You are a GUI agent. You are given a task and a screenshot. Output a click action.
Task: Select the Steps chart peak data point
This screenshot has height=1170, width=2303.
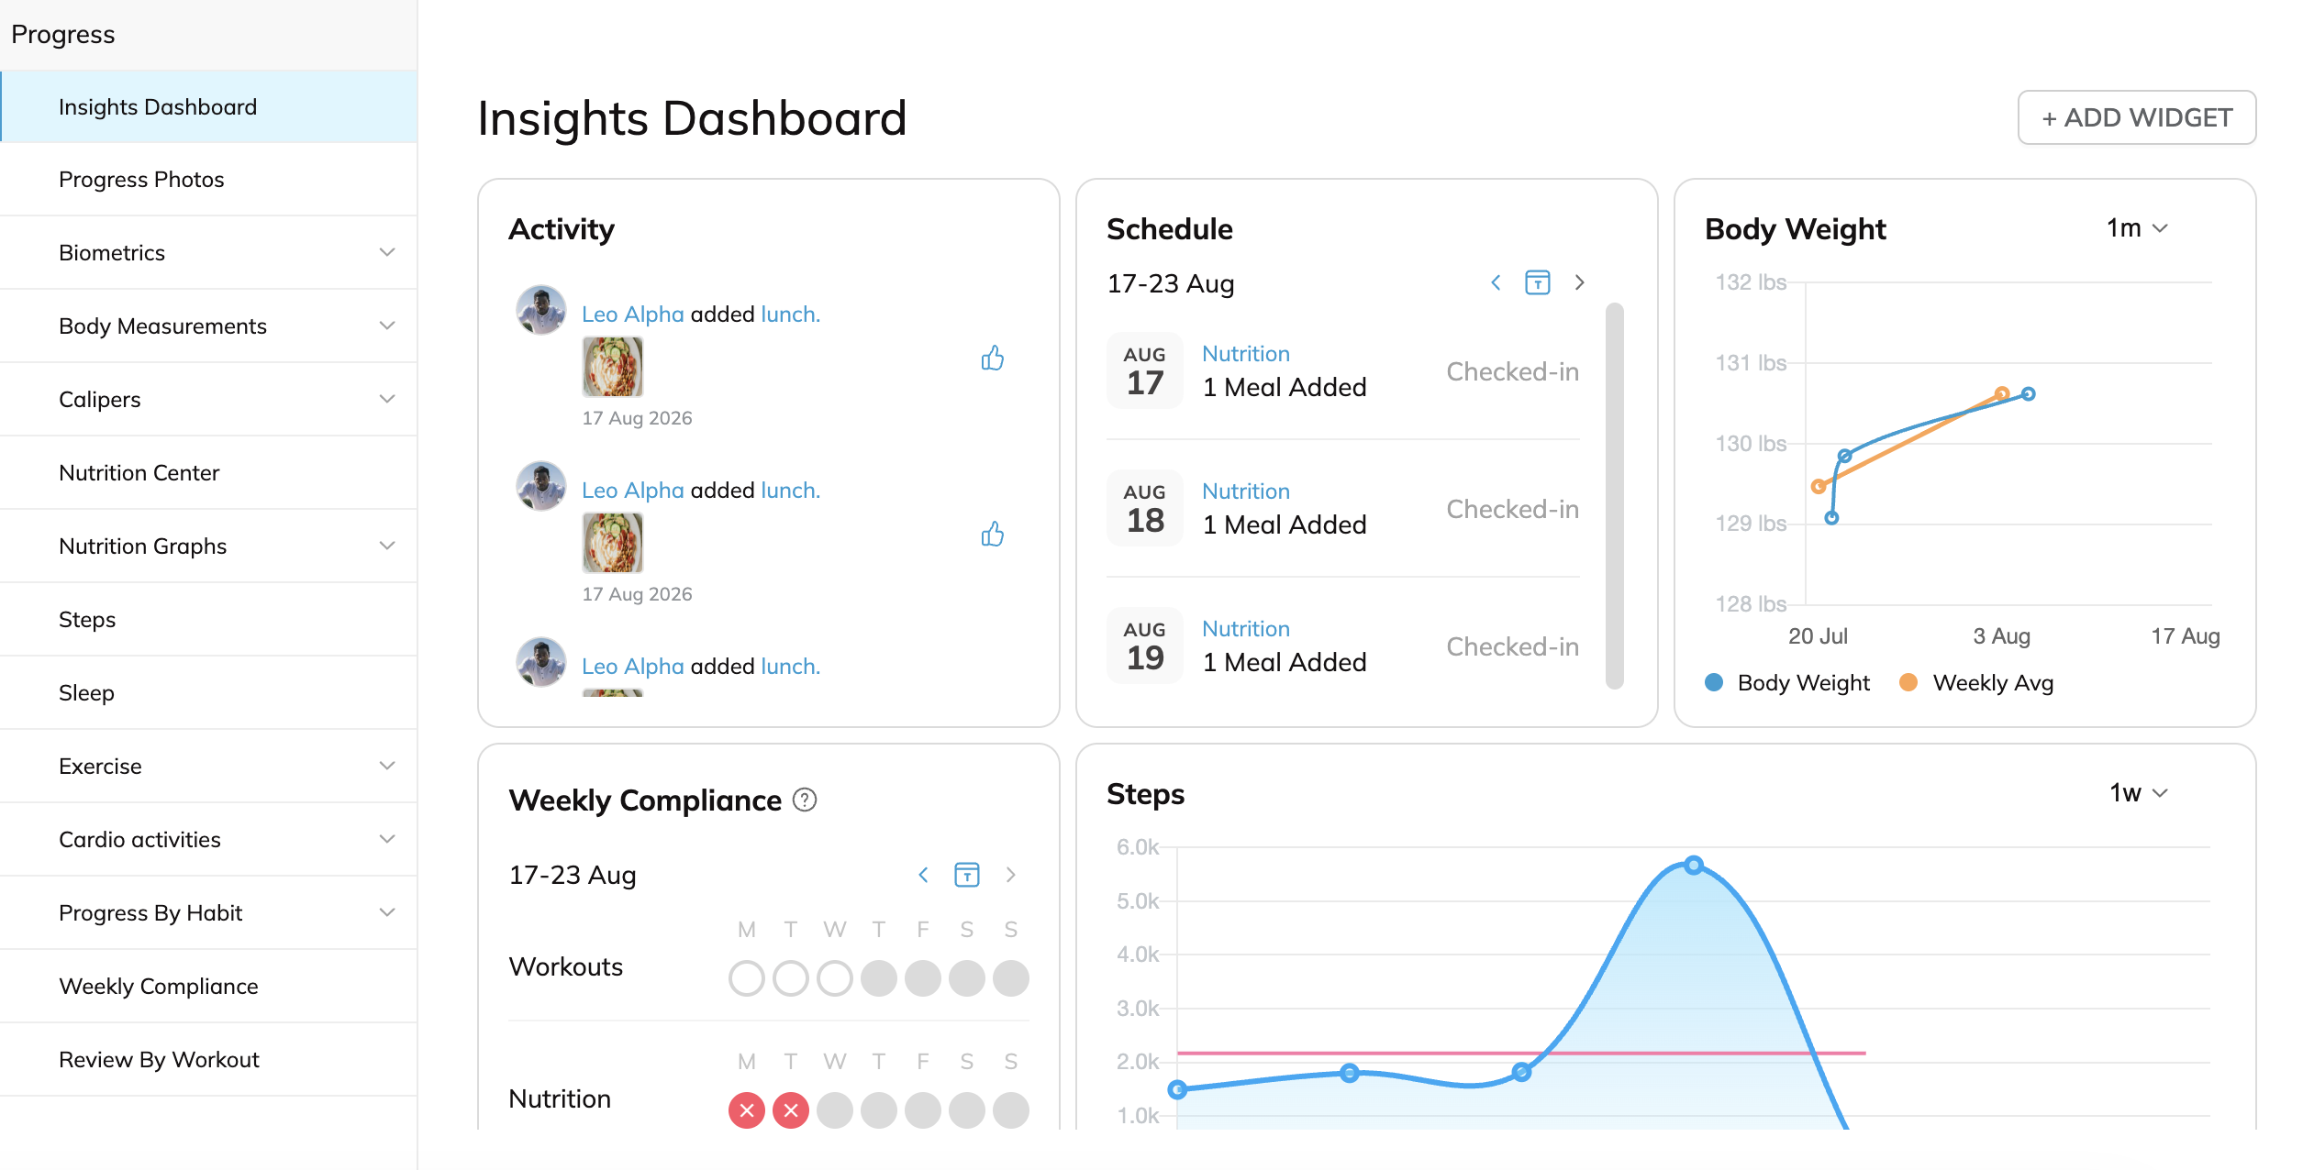(x=1694, y=865)
